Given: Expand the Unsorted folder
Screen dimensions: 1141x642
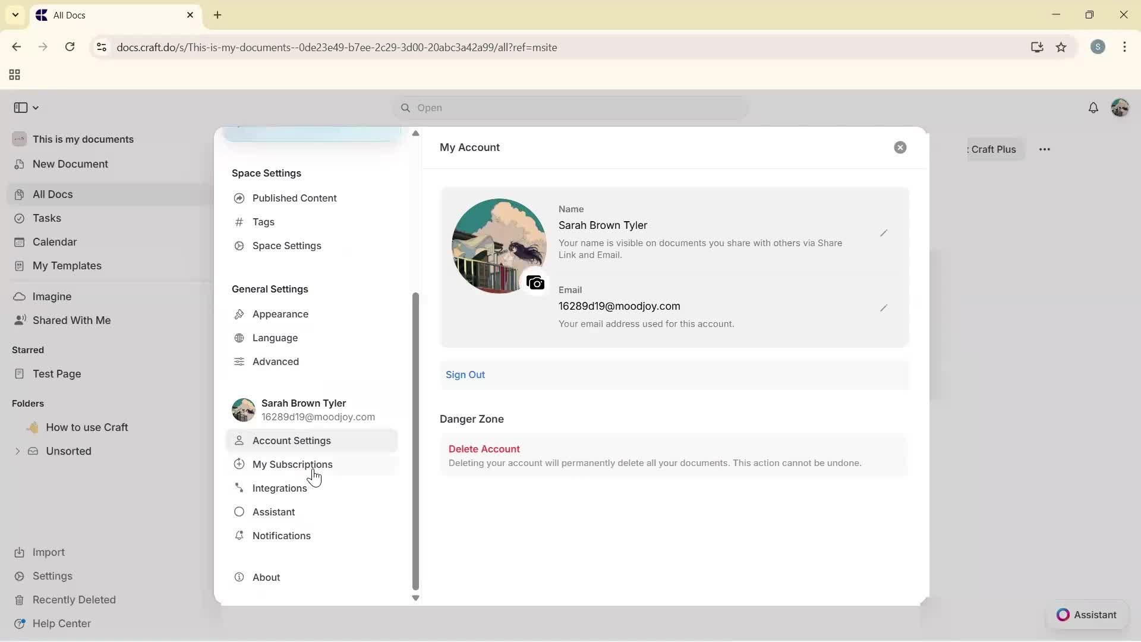Looking at the screenshot, I should point(17,451).
